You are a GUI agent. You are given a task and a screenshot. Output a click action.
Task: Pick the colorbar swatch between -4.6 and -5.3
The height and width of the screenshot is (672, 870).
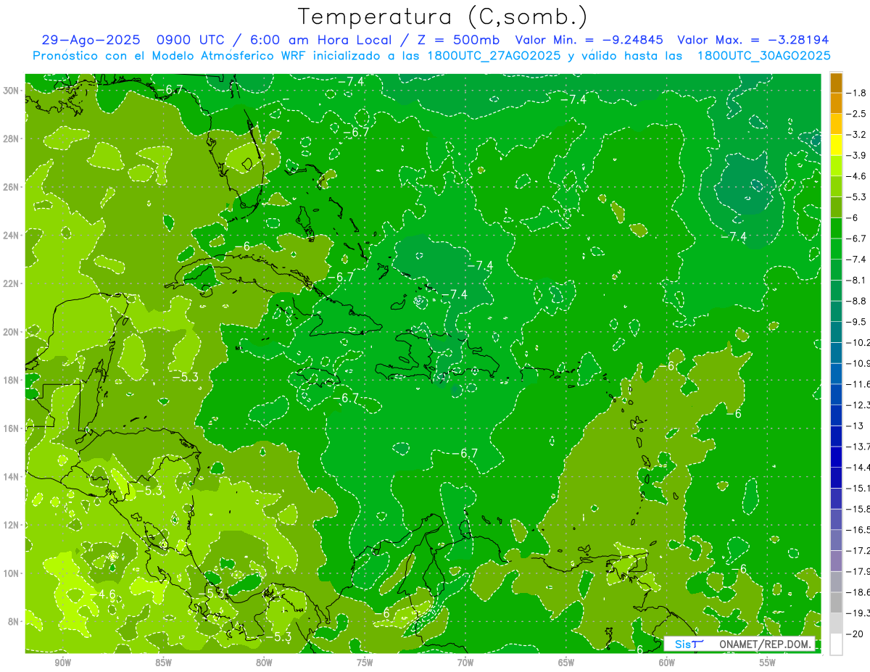pyautogui.click(x=836, y=186)
